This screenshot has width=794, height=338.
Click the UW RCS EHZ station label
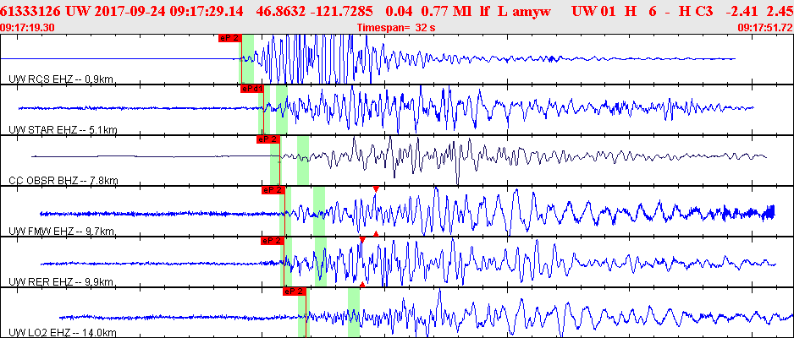(61, 79)
